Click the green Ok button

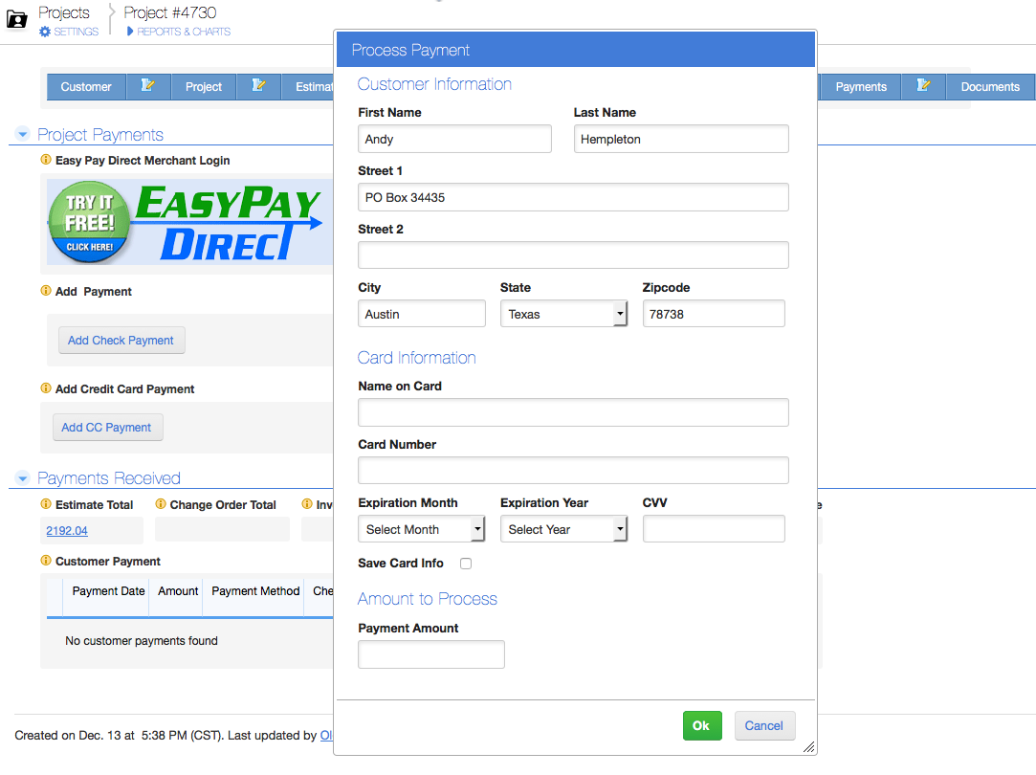coord(702,725)
